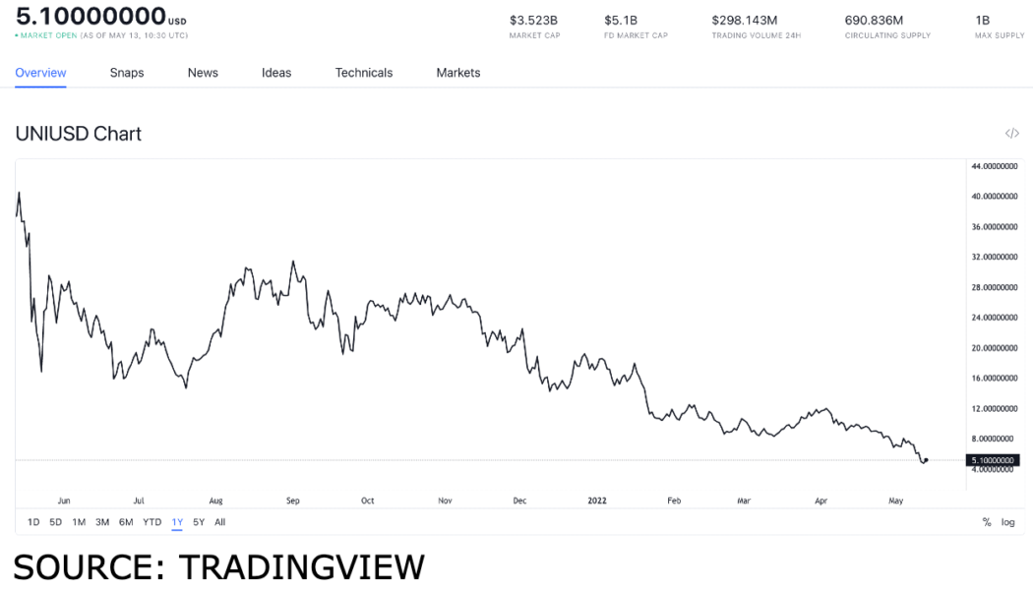The width and height of the screenshot is (1033, 590).
Task: Select the Technicals tab
Action: point(364,73)
